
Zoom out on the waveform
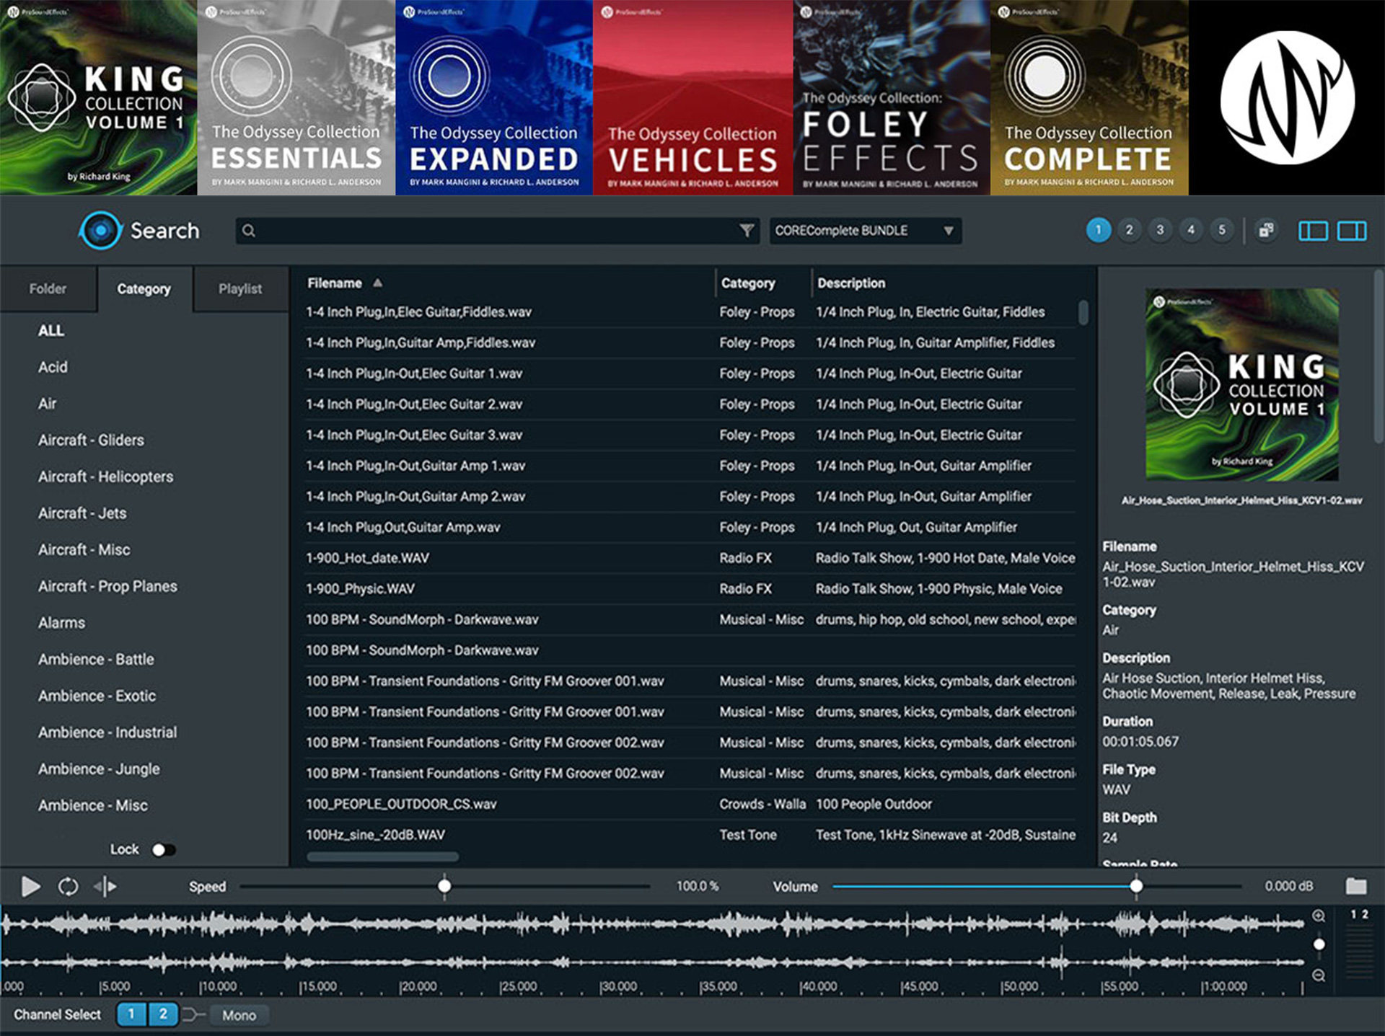1319,975
